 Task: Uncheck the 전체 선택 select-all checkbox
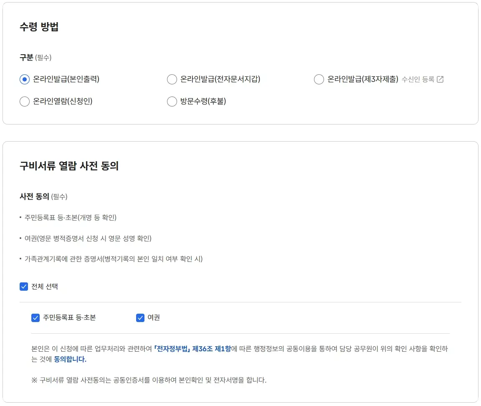24,287
